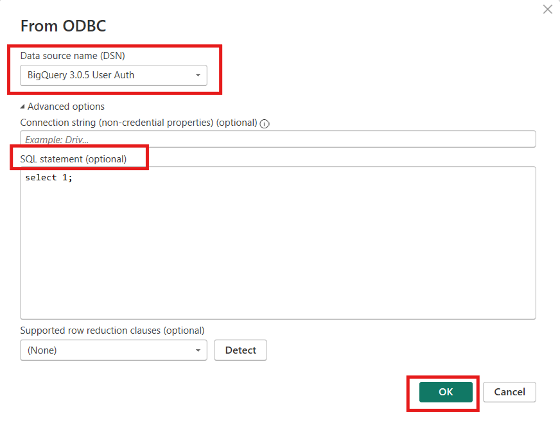Click the 'select 1;' statement text
The height and width of the screenshot is (421, 560).
point(49,177)
